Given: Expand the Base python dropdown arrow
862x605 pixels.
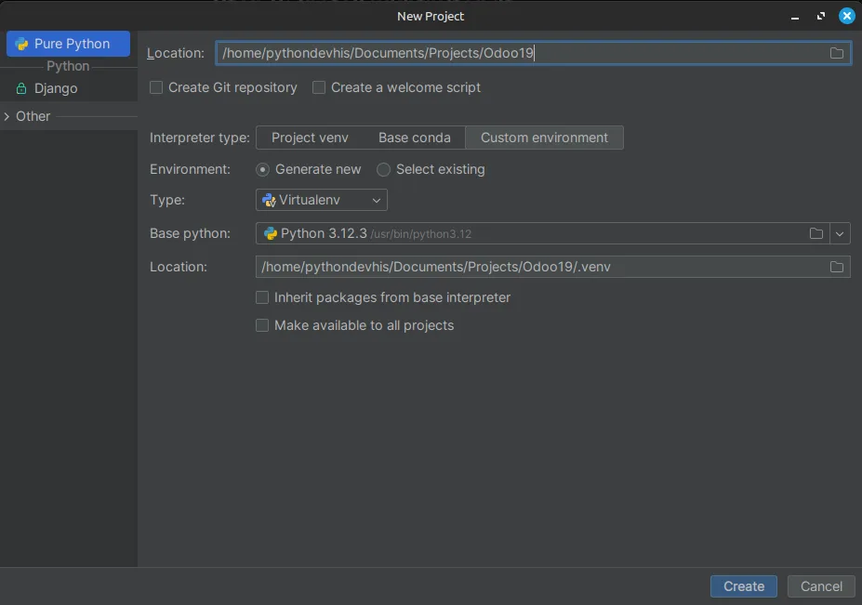Looking at the screenshot, I should (x=840, y=233).
